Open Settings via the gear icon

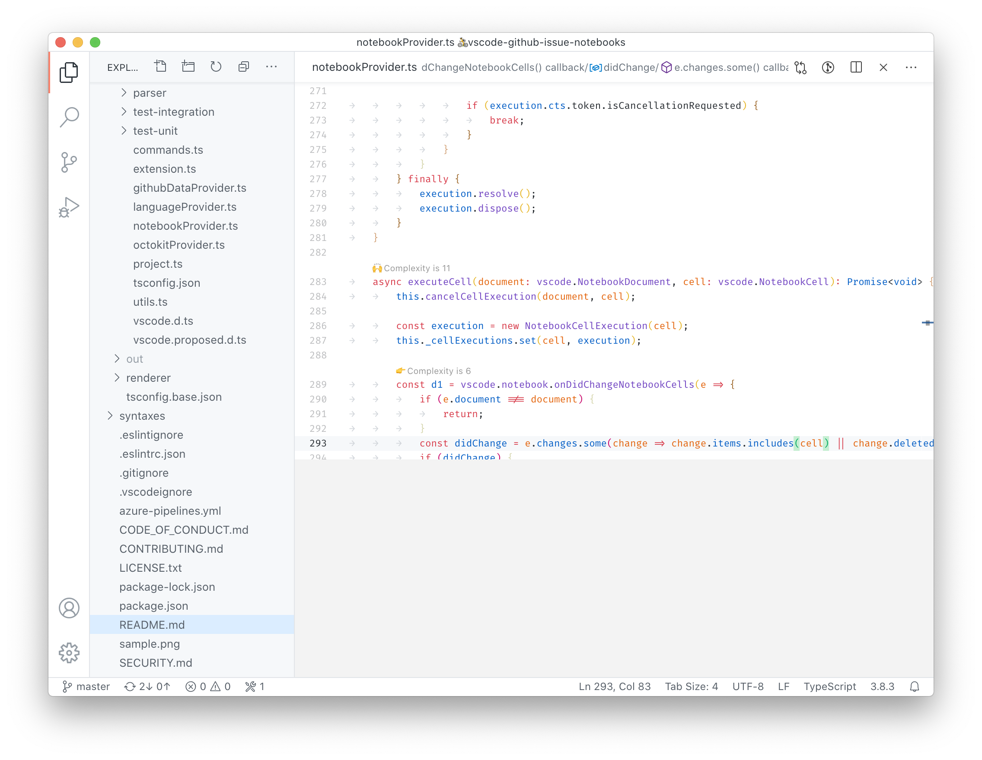coord(69,653)
